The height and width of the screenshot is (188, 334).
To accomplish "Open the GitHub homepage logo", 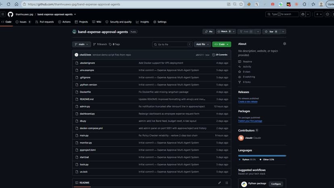I will 10,14.
